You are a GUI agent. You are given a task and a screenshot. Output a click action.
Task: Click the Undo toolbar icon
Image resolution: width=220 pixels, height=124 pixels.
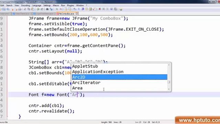coord(38,9)
